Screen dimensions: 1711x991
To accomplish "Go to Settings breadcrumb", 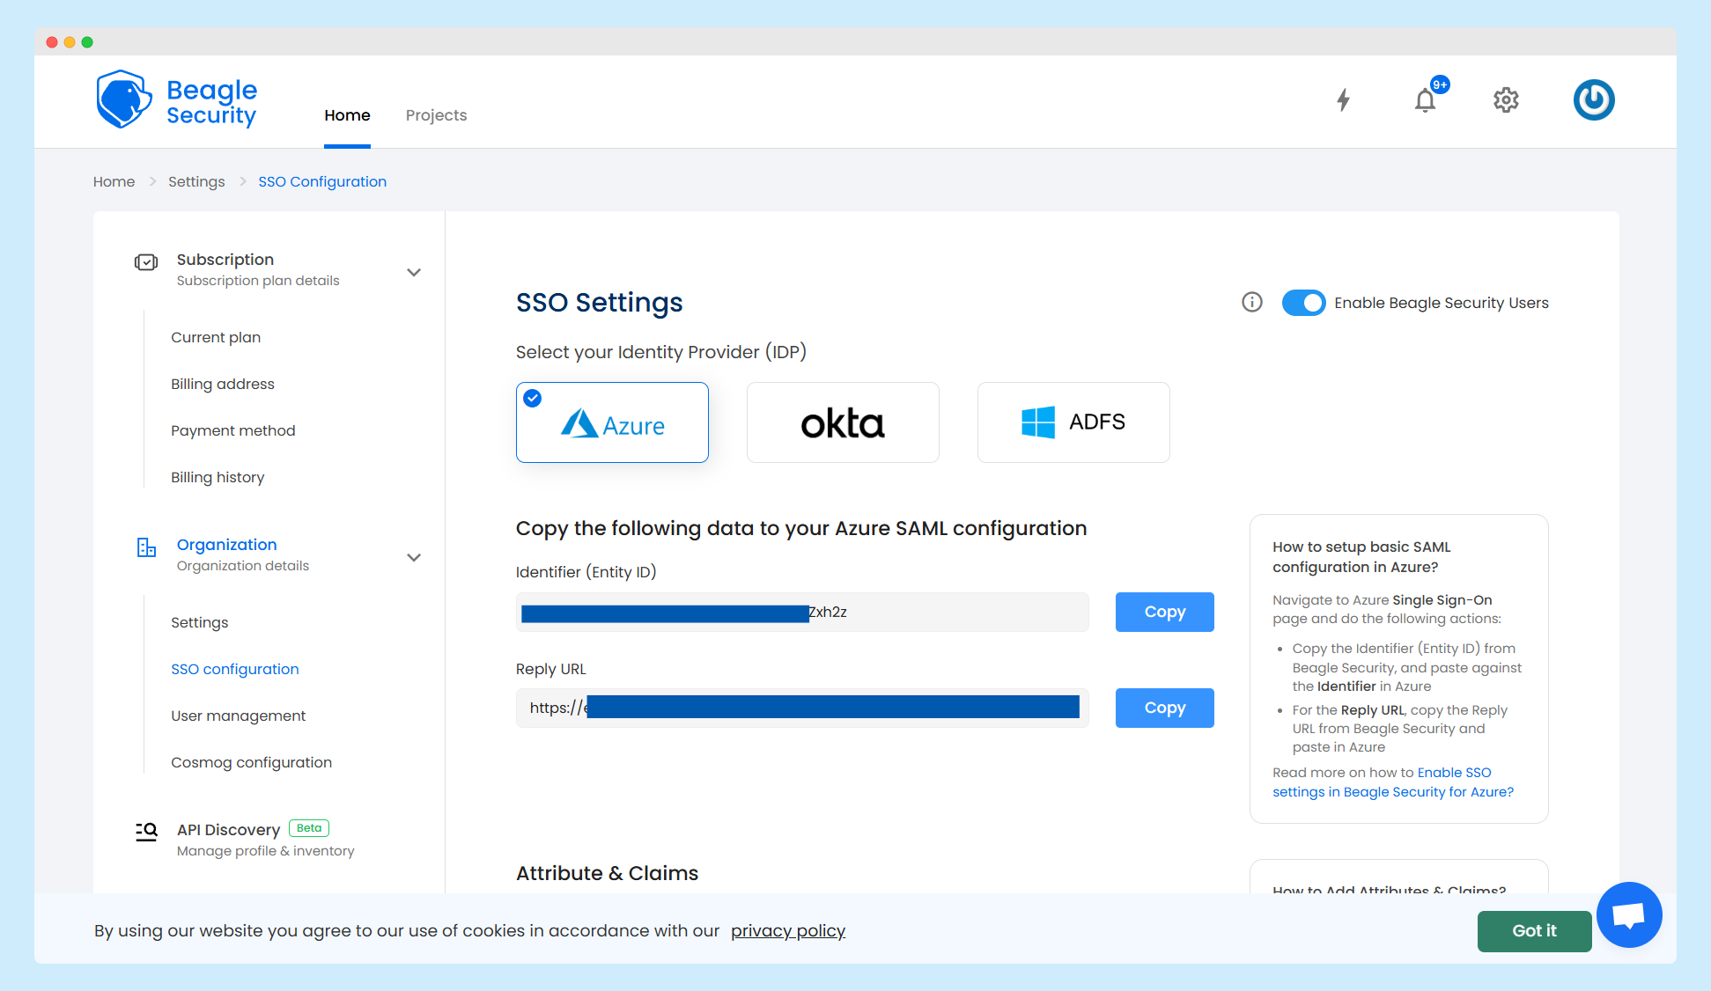I will [x=196, y=181].
